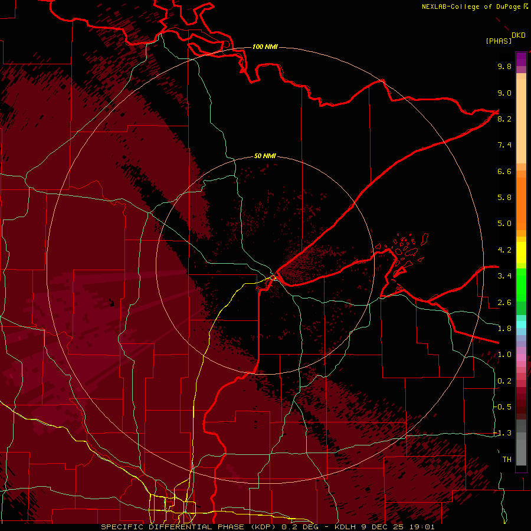Screen dimensions: 531x531
Task: Select the 2.6 value on the color scale
Action: coord(504,303)
